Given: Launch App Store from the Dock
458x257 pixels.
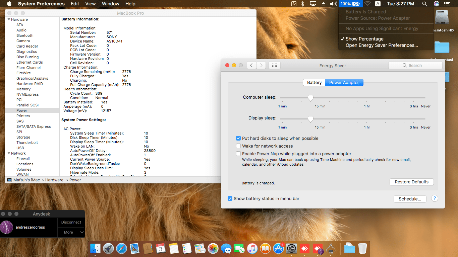Looking at the screenshot, I should coord(279,248).
